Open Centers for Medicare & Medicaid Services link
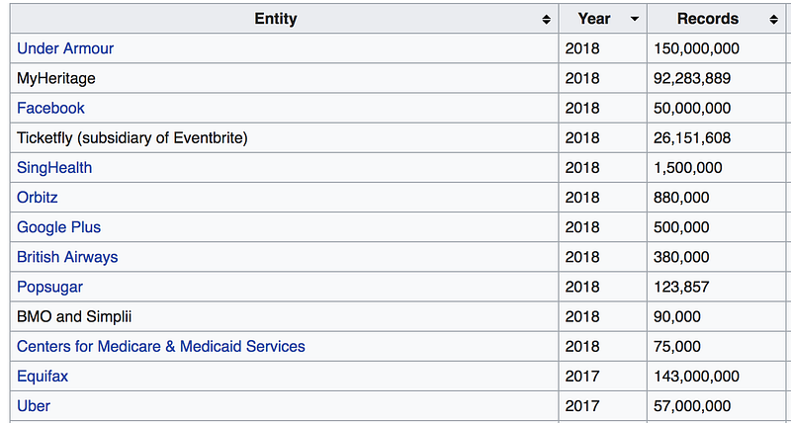 tap(161, 346)
